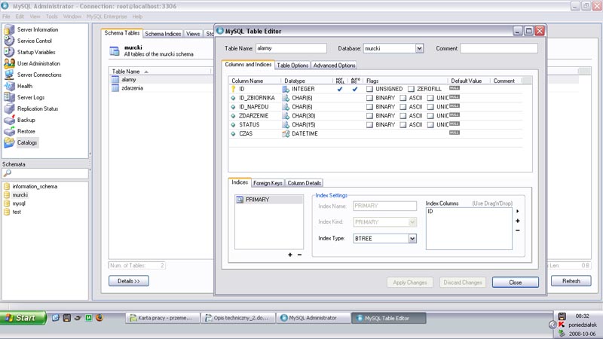Open Restore section

(x=26, y=131)
